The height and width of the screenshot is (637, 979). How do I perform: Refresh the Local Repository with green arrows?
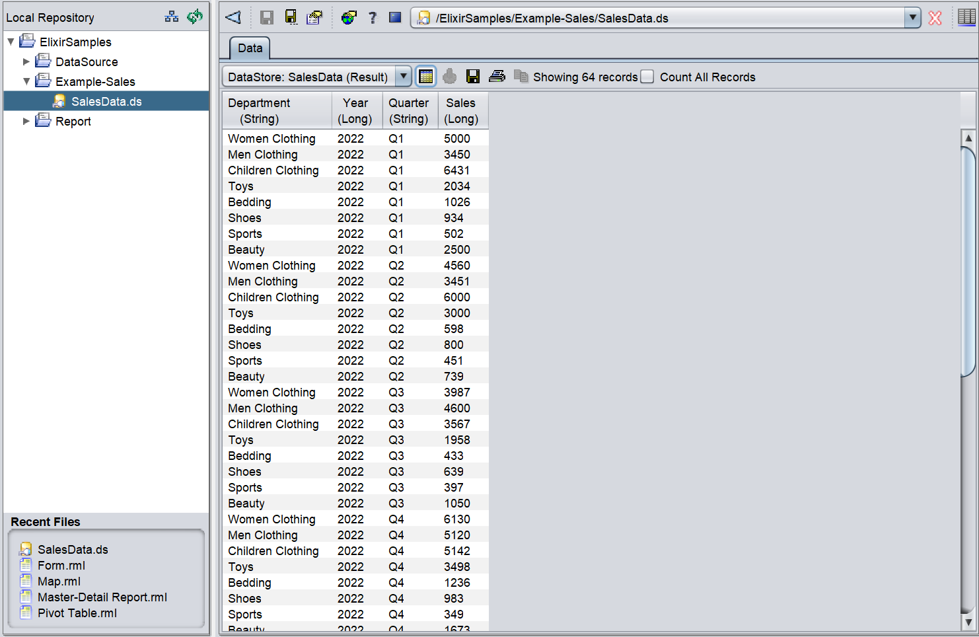(195, 17)
